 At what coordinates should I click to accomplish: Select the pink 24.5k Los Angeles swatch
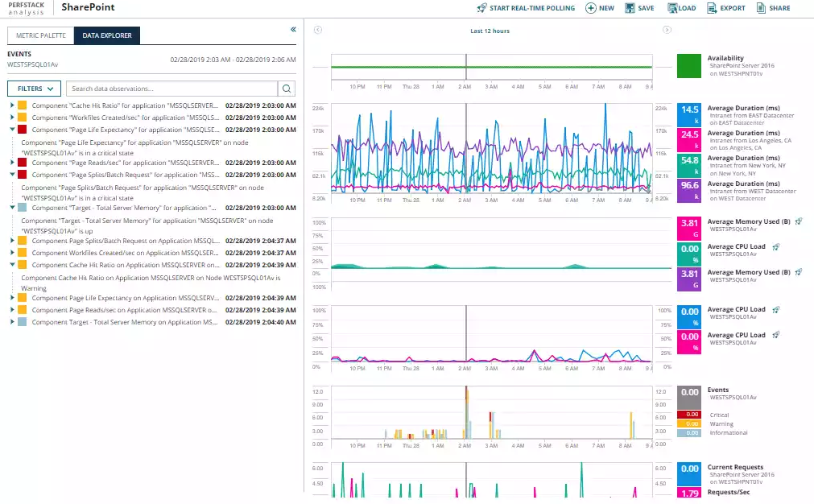pyautogui.click(x=689, y=140)
